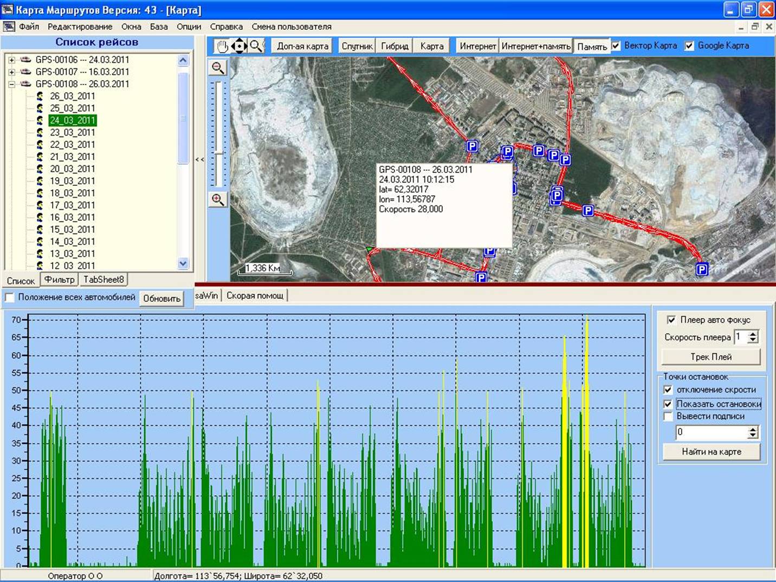Viewport: 776px width, 582px height.
Task: Switch to the TabSheet8 tab
Action: [104, 280]
